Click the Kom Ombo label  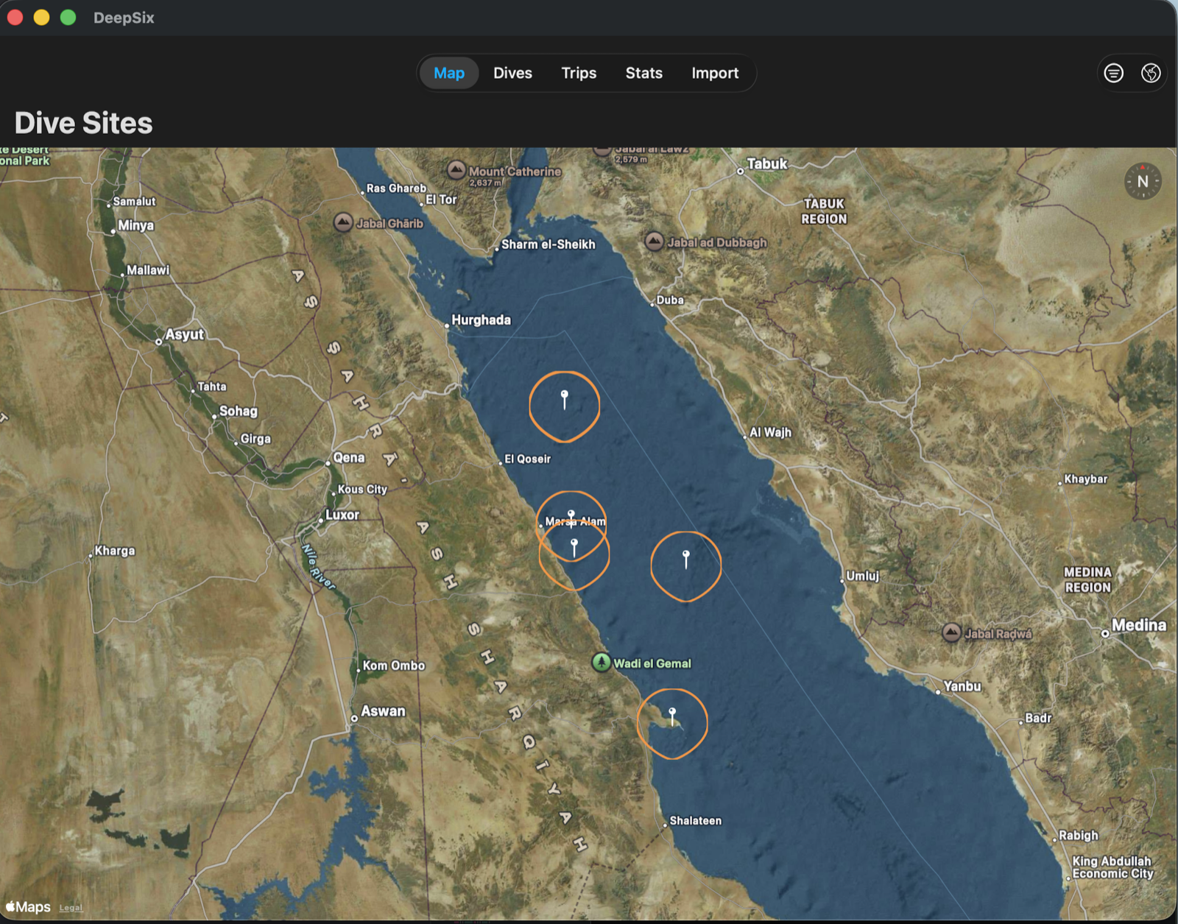point(394,666)
